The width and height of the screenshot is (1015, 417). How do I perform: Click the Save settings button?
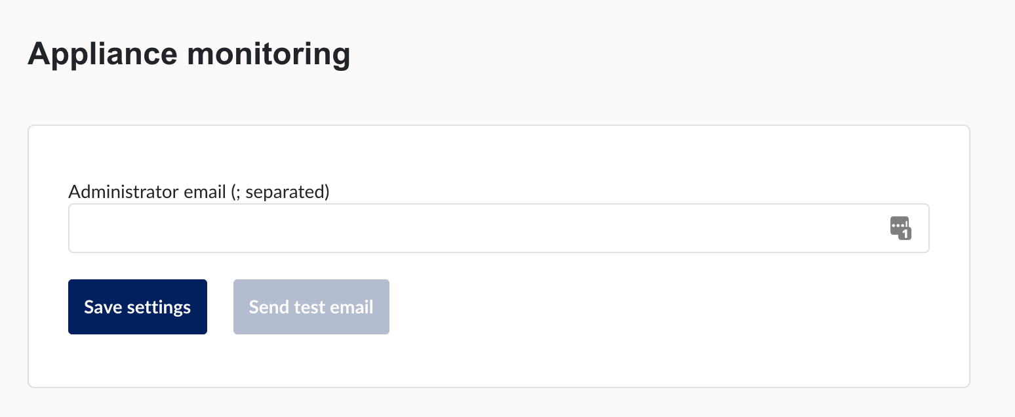coord(138,307)
